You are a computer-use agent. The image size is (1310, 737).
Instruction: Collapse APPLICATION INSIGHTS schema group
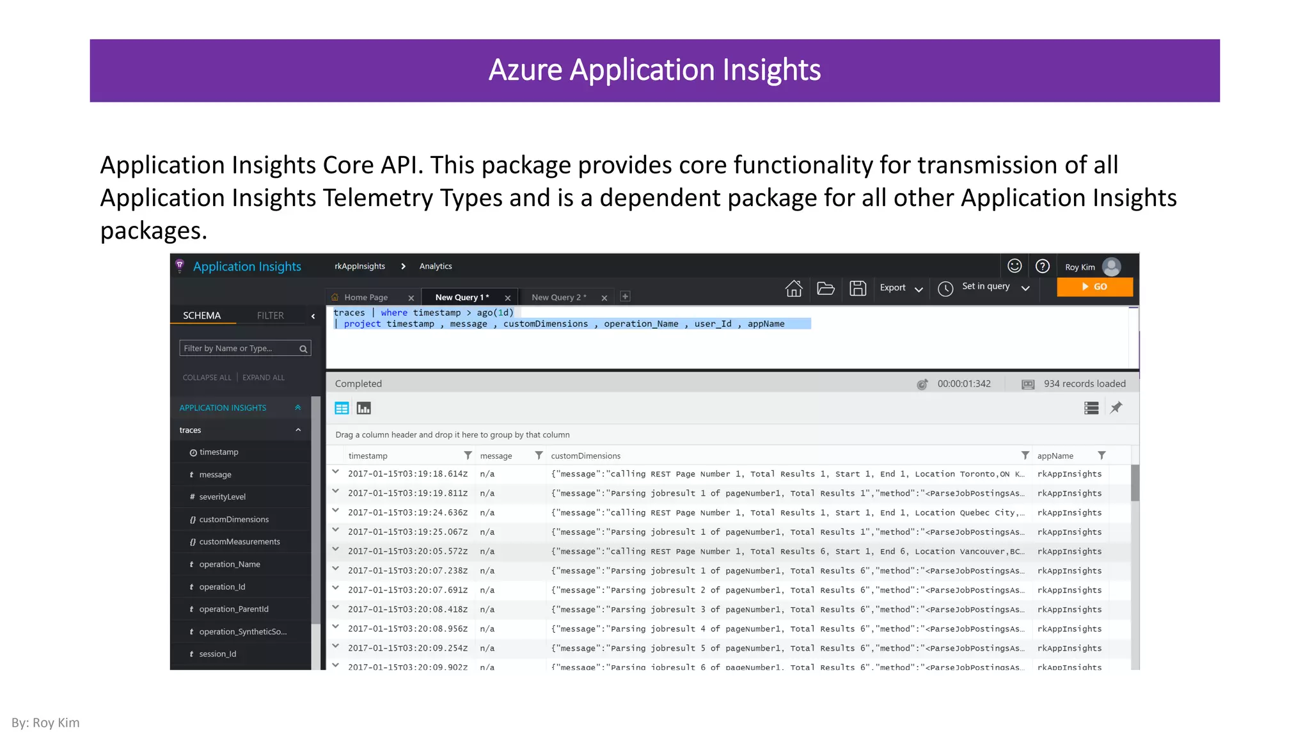click(297, 408)
